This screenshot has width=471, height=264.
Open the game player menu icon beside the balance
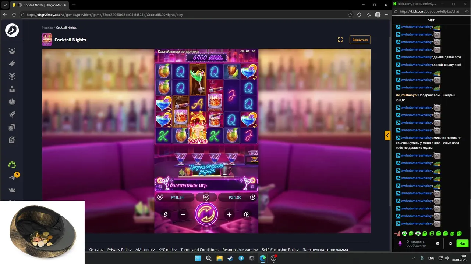coord(160,197)
